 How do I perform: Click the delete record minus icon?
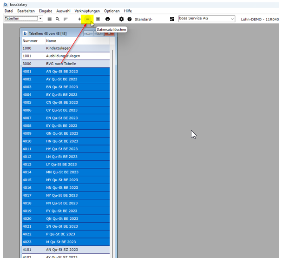click(x=87, y=19)
